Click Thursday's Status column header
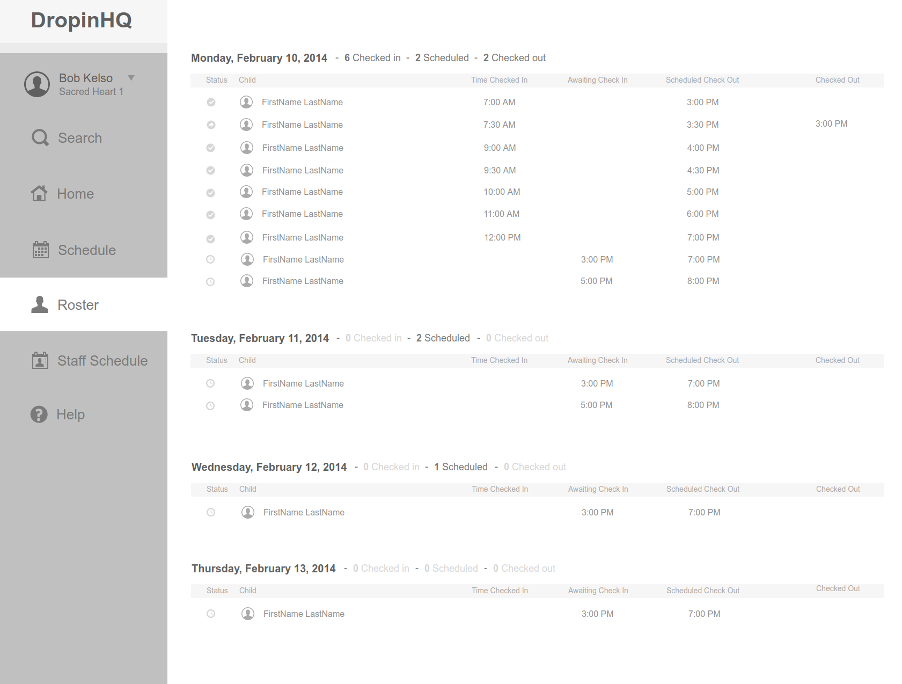Image resolution: width=902 pixels, height=684 pixels. pyautogui.click(x=217, y=591)
